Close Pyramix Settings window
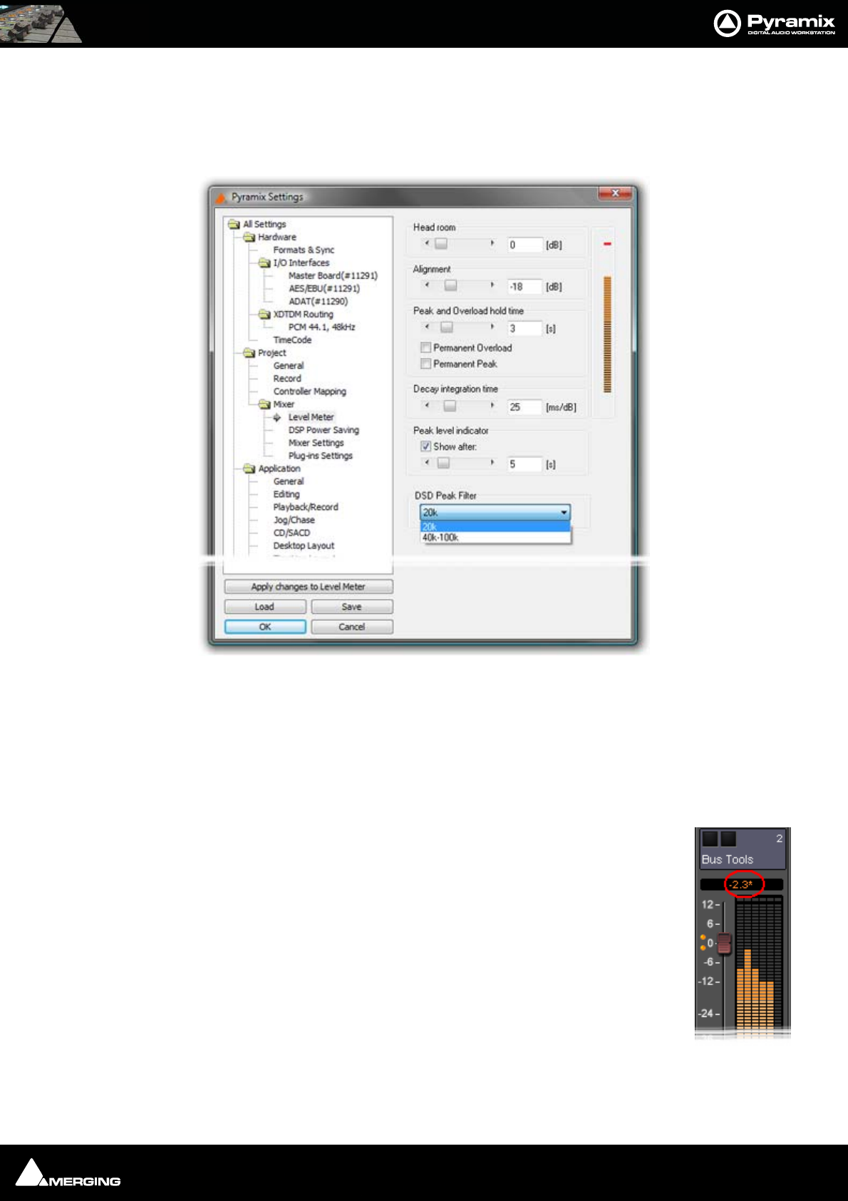 click(614, 193)
